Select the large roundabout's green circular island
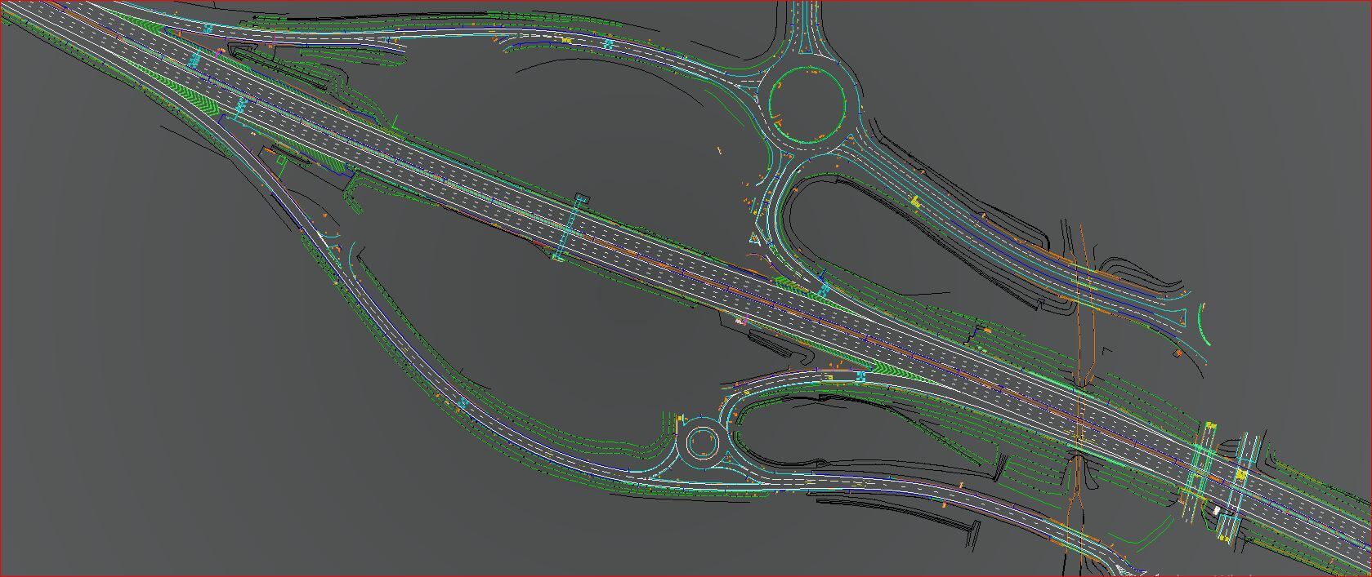The width and height of the screenshot is (1372, 577). tap(807, 105)
